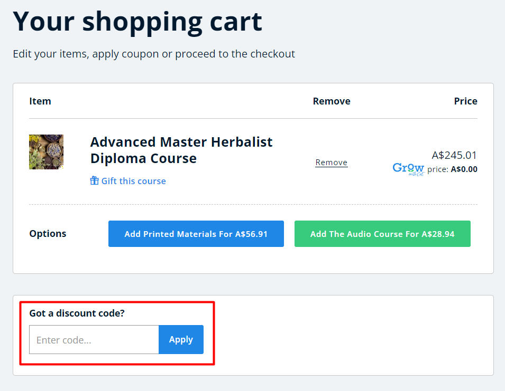Click the A$0.00 member price
The height and width of the screenshot is (391, 505).
(x=464, y=169)
